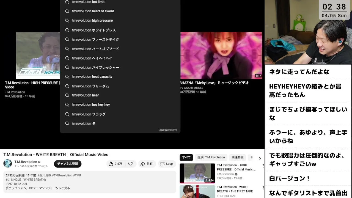Open options menu for HIGH PRESSURE sidebar video
Image resolution: width=352 pixels, height=198 pixels.
(x=263, y=166)
